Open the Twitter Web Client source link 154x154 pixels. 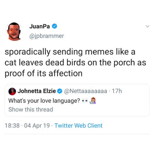pos(78,126)
